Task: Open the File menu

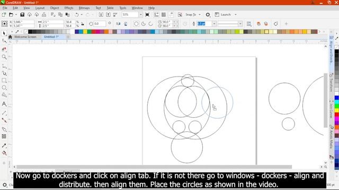Action: (x=5, y=8)
